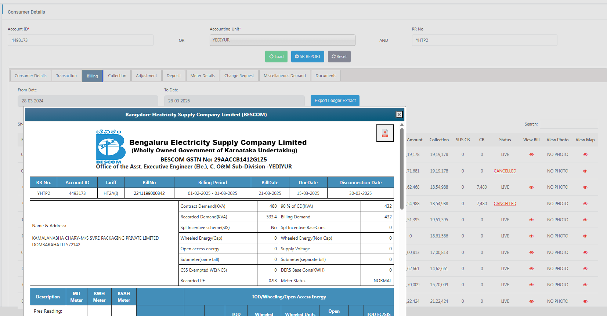Reset the consumer search form
Image resolution: width=607 pixels, height=316 pixels.
[339, 57]
